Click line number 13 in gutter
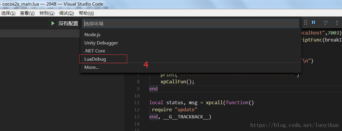The height and width of the screenshot is (131, 342). 137,117
